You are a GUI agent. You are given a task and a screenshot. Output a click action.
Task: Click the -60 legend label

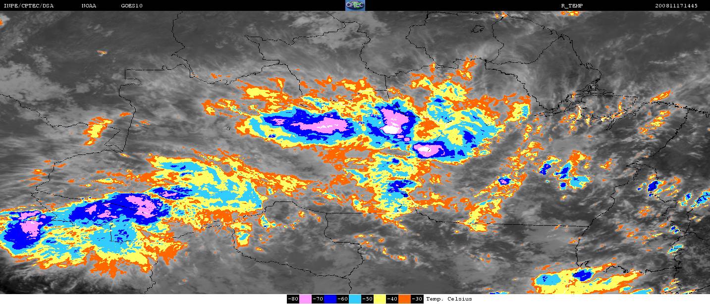tap(342, 299)
